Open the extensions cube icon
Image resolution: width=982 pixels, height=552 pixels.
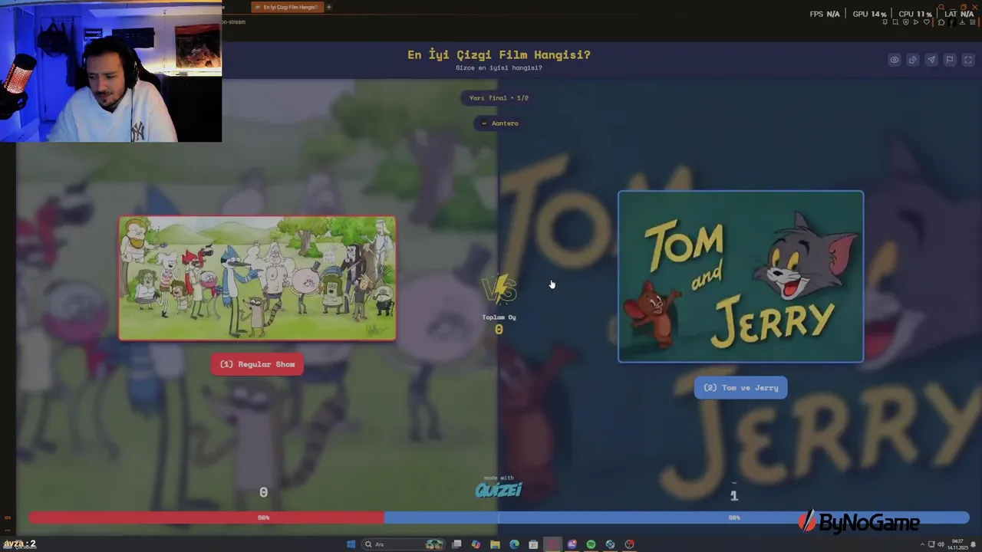[941, 22]
